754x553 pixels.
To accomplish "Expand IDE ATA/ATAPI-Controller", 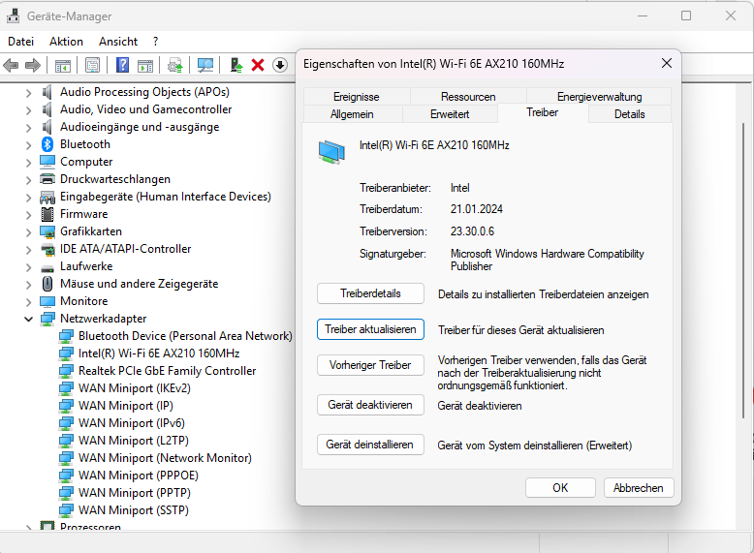I will (x=28, y=250).
